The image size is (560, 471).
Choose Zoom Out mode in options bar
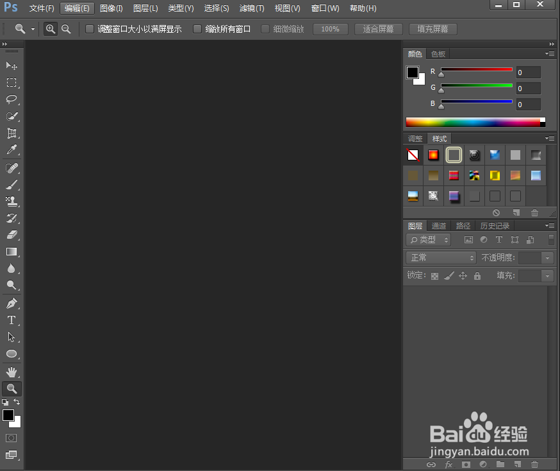click(x=66, y=29)
